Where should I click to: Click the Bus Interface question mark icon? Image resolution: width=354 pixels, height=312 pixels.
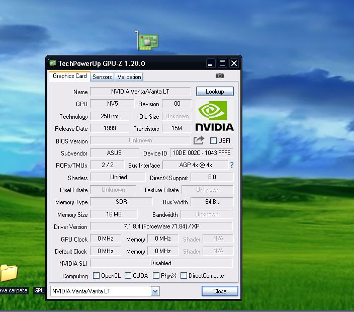[x=232, y=165]
